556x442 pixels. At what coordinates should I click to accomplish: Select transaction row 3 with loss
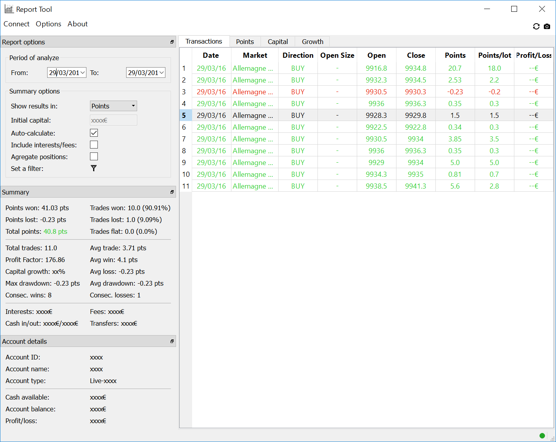pyautogui.click(x=211, y=92)
